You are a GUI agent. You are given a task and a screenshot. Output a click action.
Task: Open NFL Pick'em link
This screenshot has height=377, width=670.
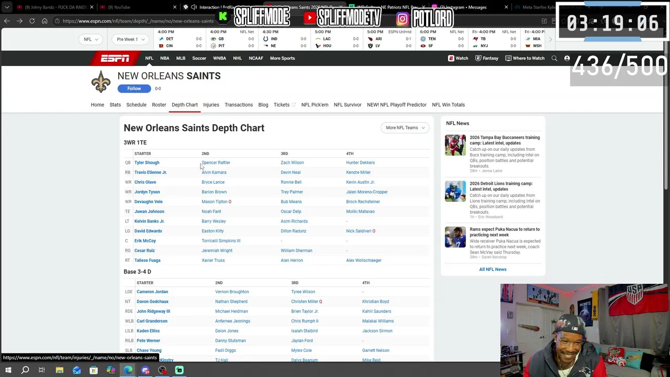coord(315,105)
